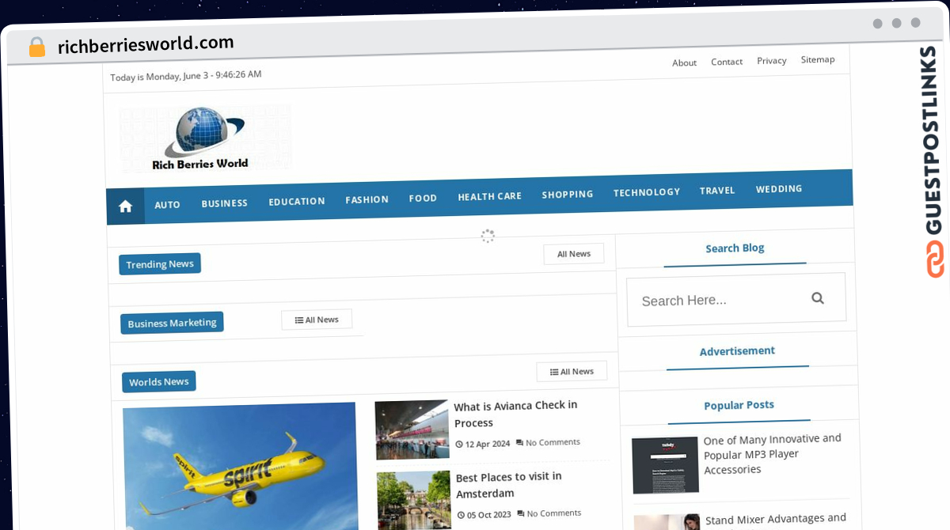Open the FASHION category
950x530 pixels.
point(367,200)
